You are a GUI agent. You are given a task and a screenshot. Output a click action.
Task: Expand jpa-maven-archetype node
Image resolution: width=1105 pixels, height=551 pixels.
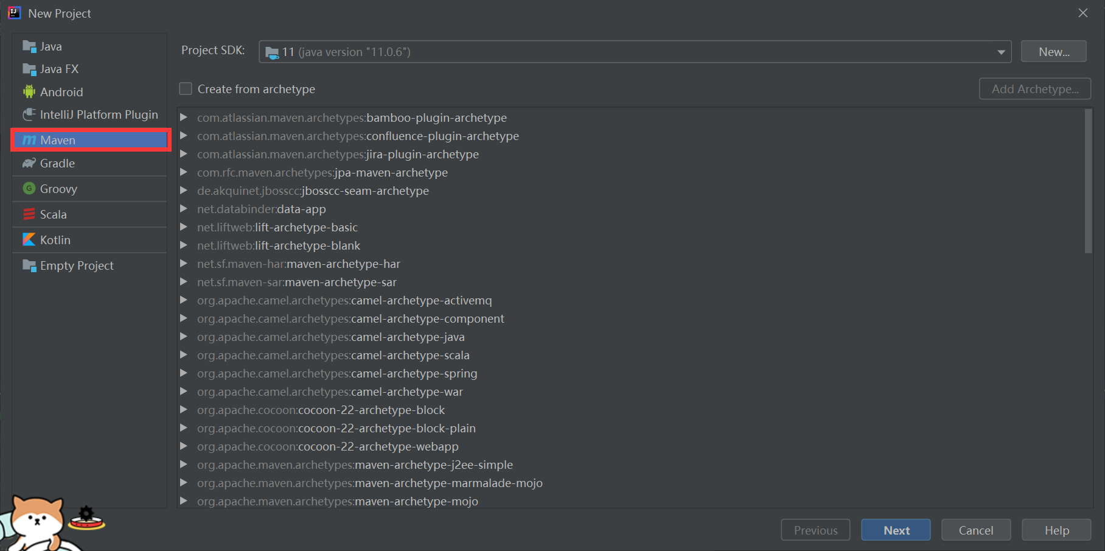pyautogui.click(x=183, y=172)
